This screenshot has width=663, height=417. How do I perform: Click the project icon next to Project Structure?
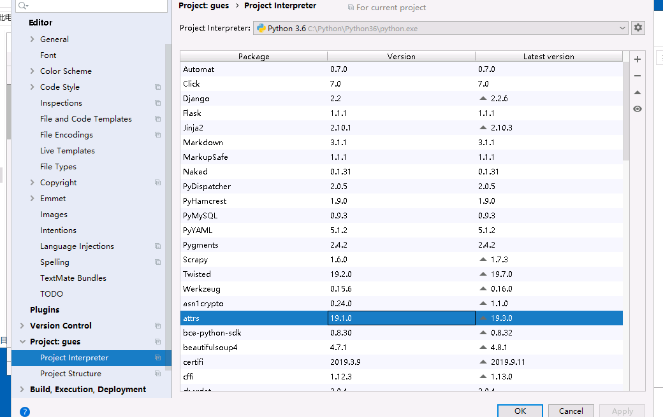[x=157, y=374]
